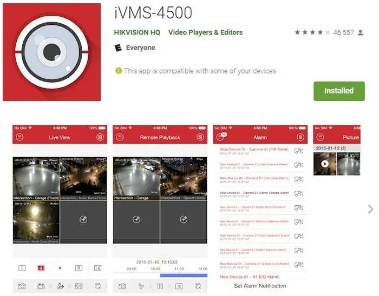The image size is (379, 296).
Task: Click the capture camera icon in playback toolbar
Action: [122, 286]
